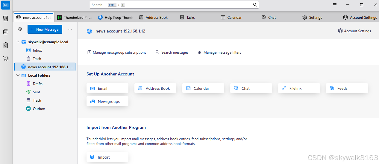379x164 pixels.
Task: Set up a Chat account
Action: coord(251,88)
